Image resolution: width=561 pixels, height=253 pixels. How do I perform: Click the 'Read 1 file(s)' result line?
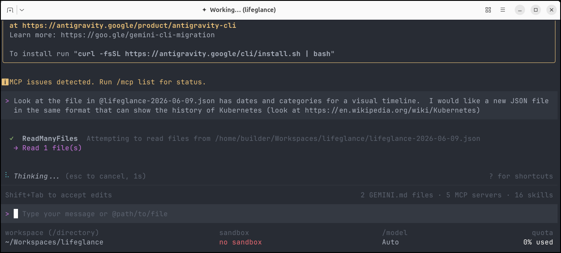(52, 148)
